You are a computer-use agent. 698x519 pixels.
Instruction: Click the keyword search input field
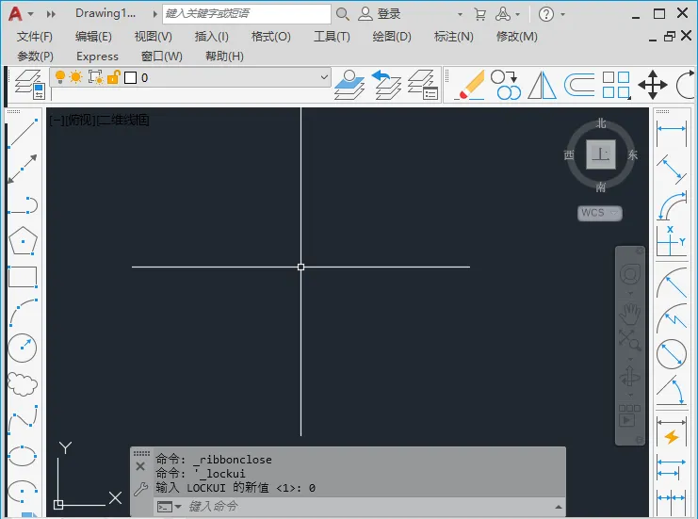pos(247,14)
